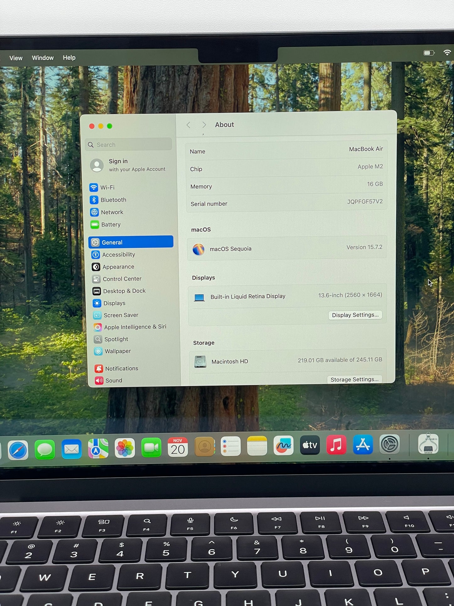454x606 pixels.
Task: Click the macOS Sequoia row
Action: [x=287, y=248]
